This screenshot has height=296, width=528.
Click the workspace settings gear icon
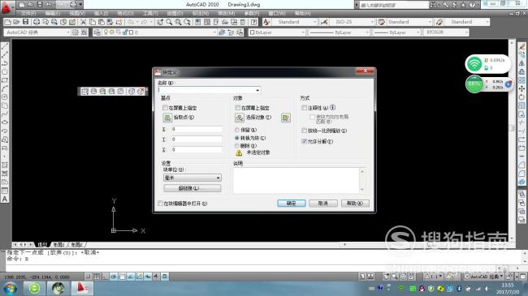tap(75, 32)
